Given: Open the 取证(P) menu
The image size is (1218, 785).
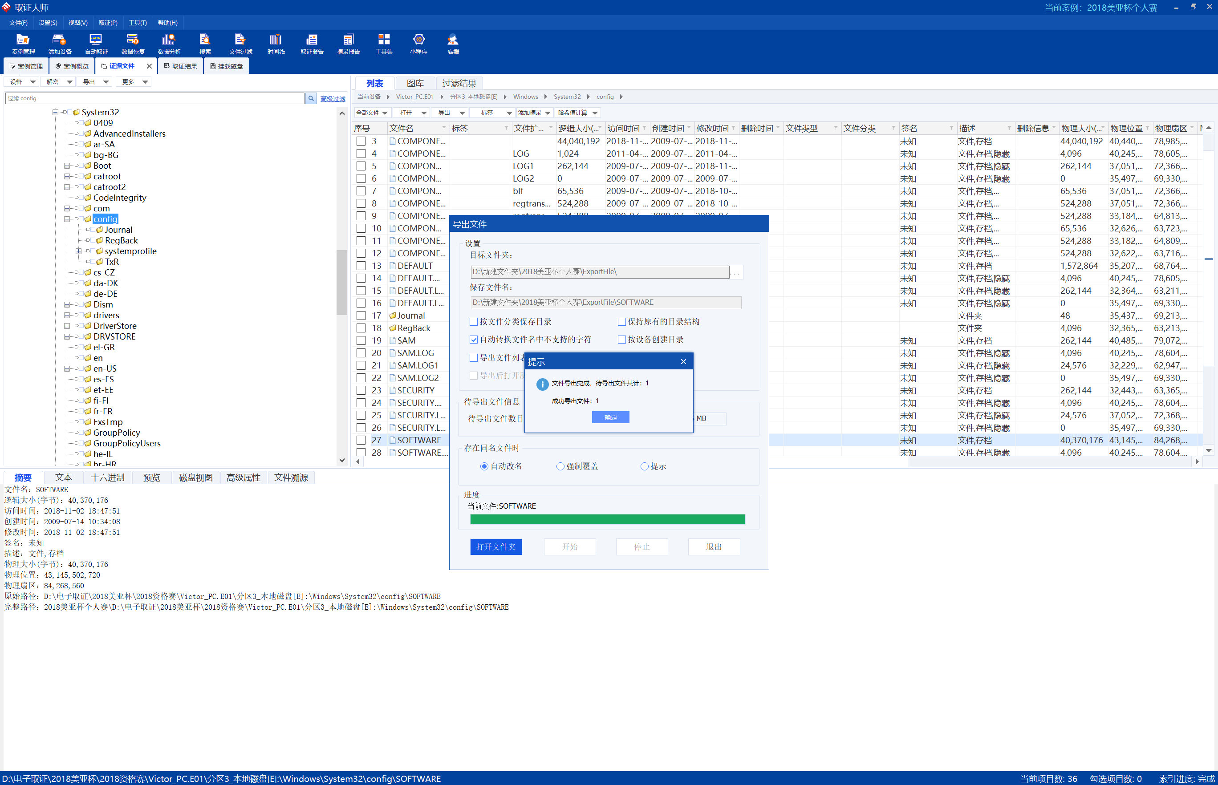Looking at the screenshot, I should (108, 22).
